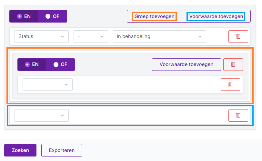Click the Zoeken button
The image size is (262, 161).
[20, 150]
